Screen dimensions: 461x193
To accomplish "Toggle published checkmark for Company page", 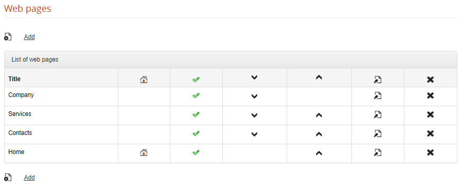I will 196,95.
